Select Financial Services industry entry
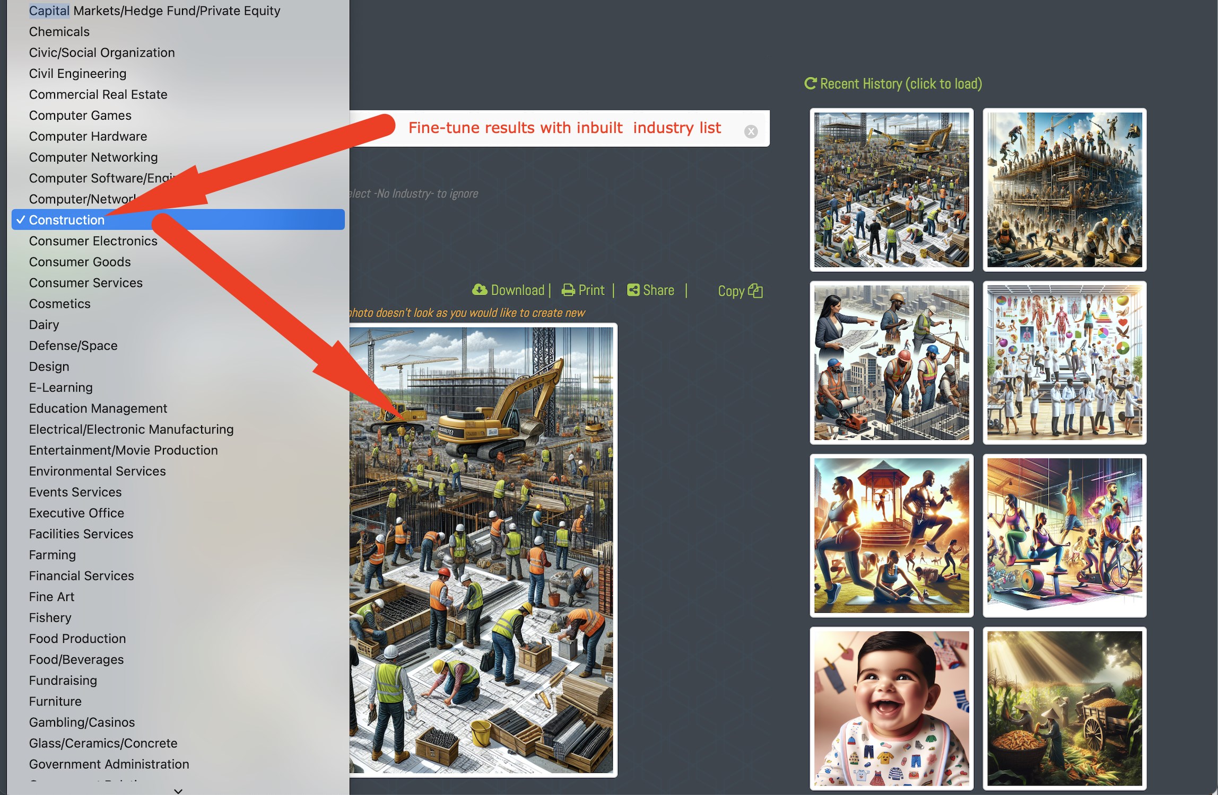The image size is (1218, 795). click(81, 576)
